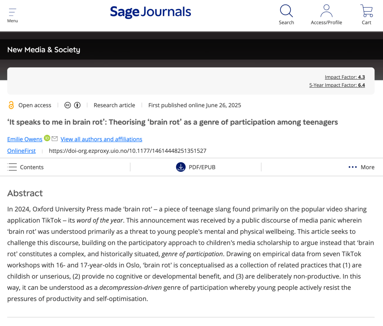Click the orange open access padlock icon

pyautogui.click(x=11, y=105)
